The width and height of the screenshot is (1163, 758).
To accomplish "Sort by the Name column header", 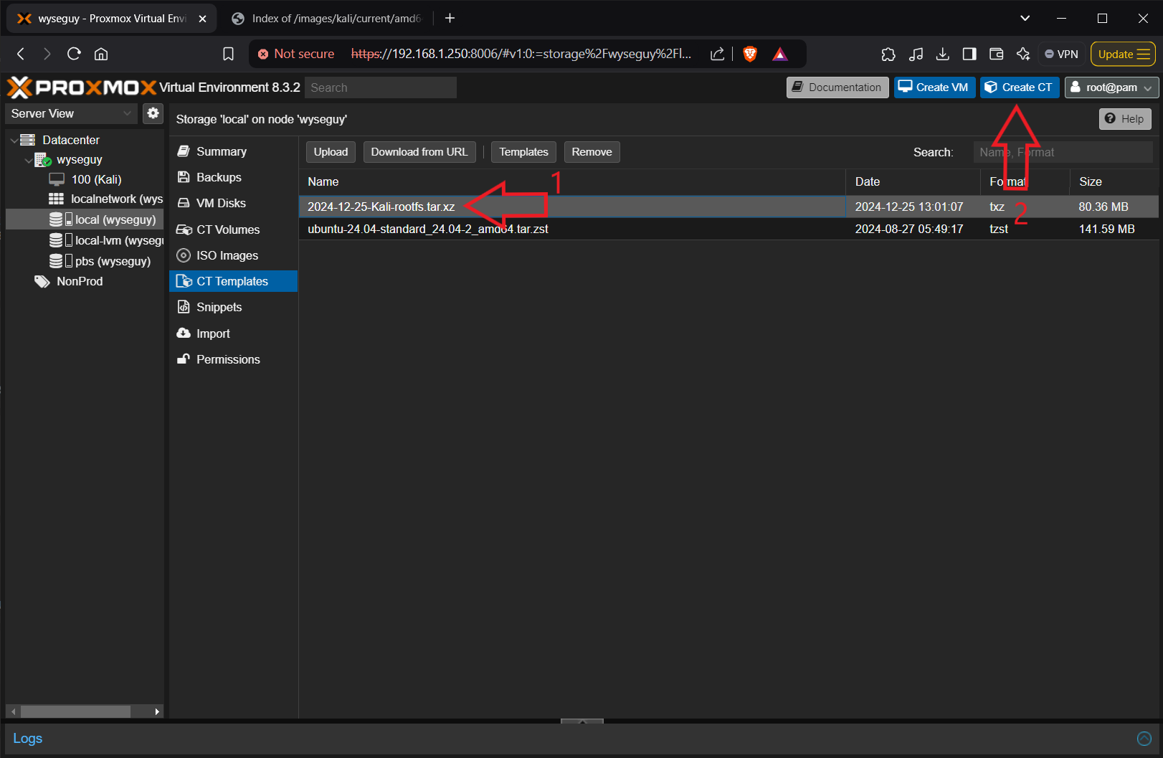I will click(x=572, y=181).
